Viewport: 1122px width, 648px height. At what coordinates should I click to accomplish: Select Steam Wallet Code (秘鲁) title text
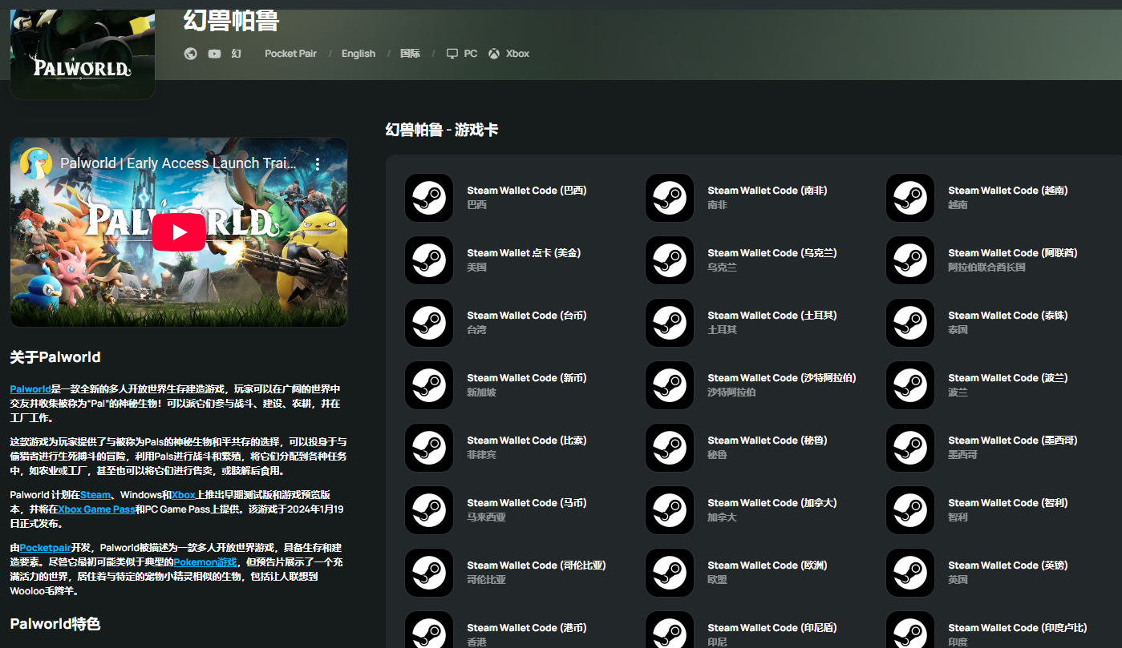[x=768, y=441]
